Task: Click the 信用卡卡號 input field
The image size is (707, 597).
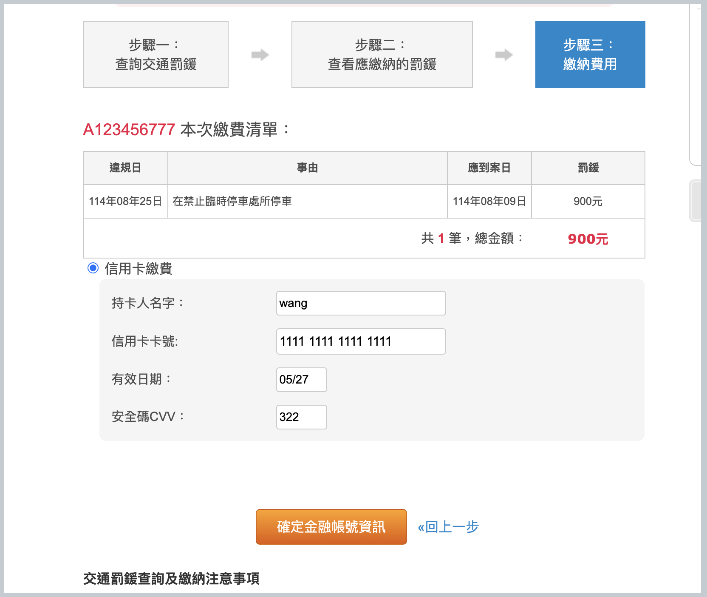Action: point(361,341)
